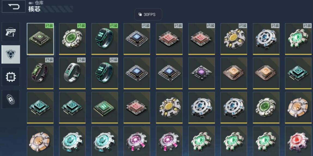Select the green round gear in third row
This screenshot has width=313, height=156.
pos(266,107)
